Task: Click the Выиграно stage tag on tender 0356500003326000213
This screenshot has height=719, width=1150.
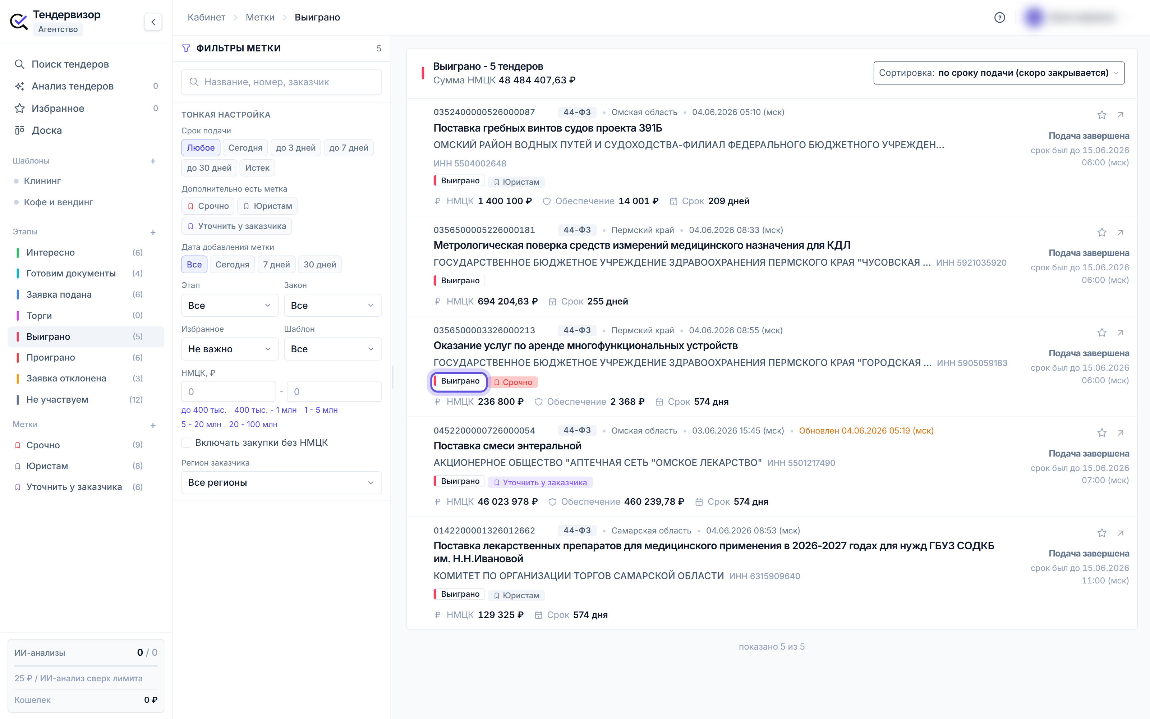Action: click(x=459, y=381)
